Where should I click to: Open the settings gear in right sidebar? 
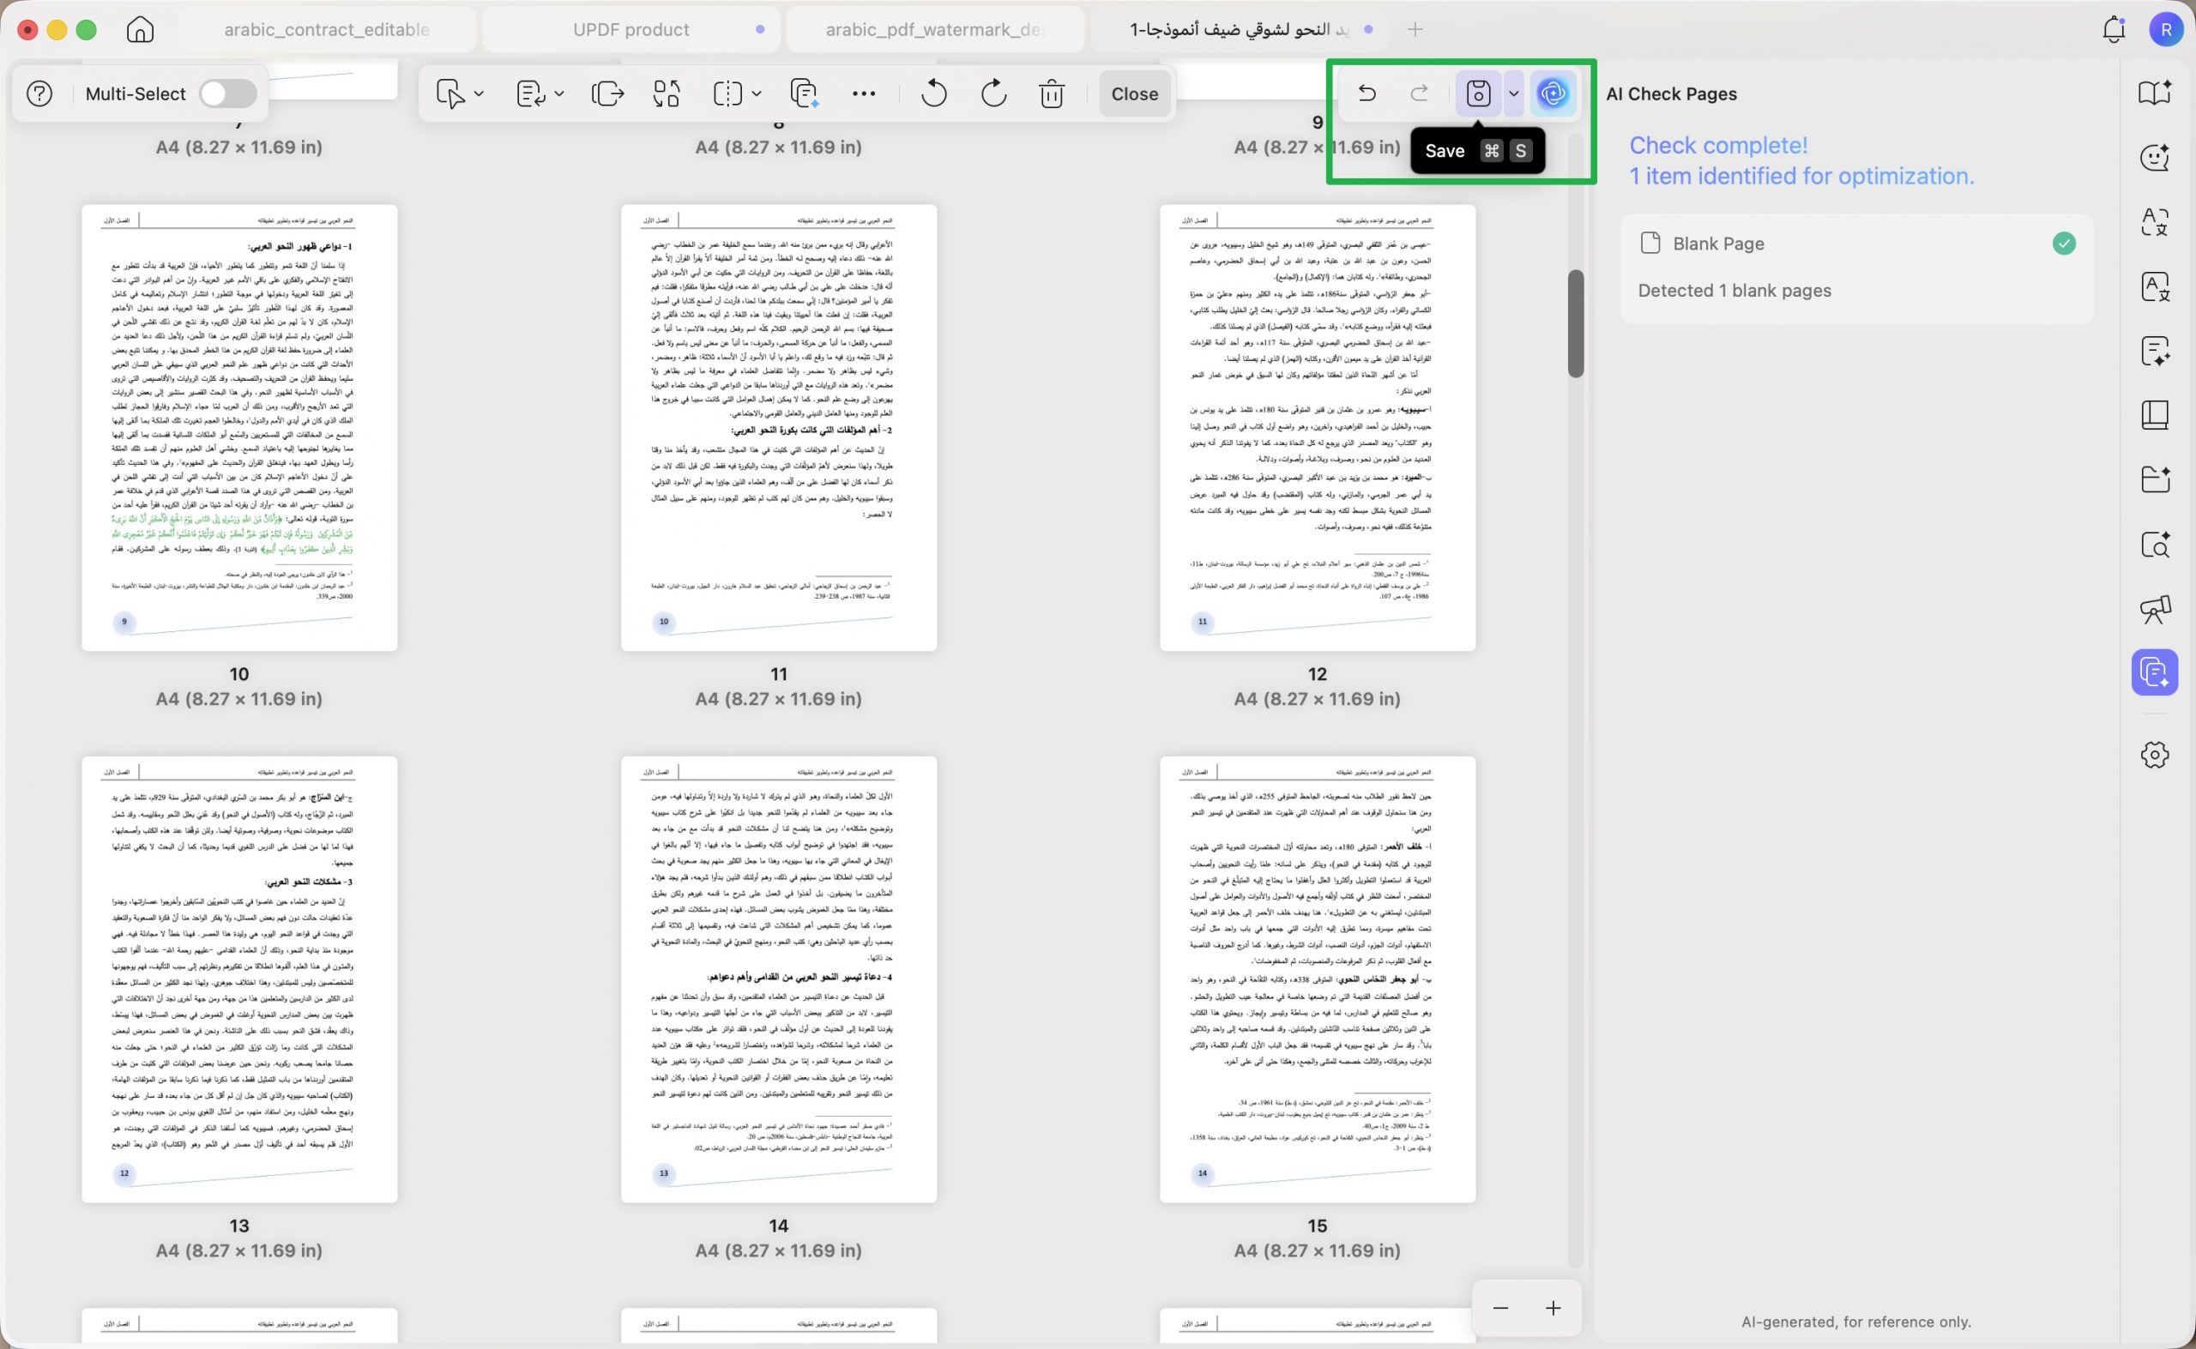coord(2155,755)
